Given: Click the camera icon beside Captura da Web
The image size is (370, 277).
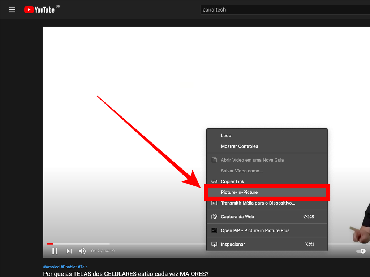Looking at the screenshot, I should click(x=214, y=217).
